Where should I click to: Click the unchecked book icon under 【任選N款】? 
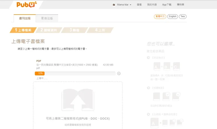coord(157,96)
